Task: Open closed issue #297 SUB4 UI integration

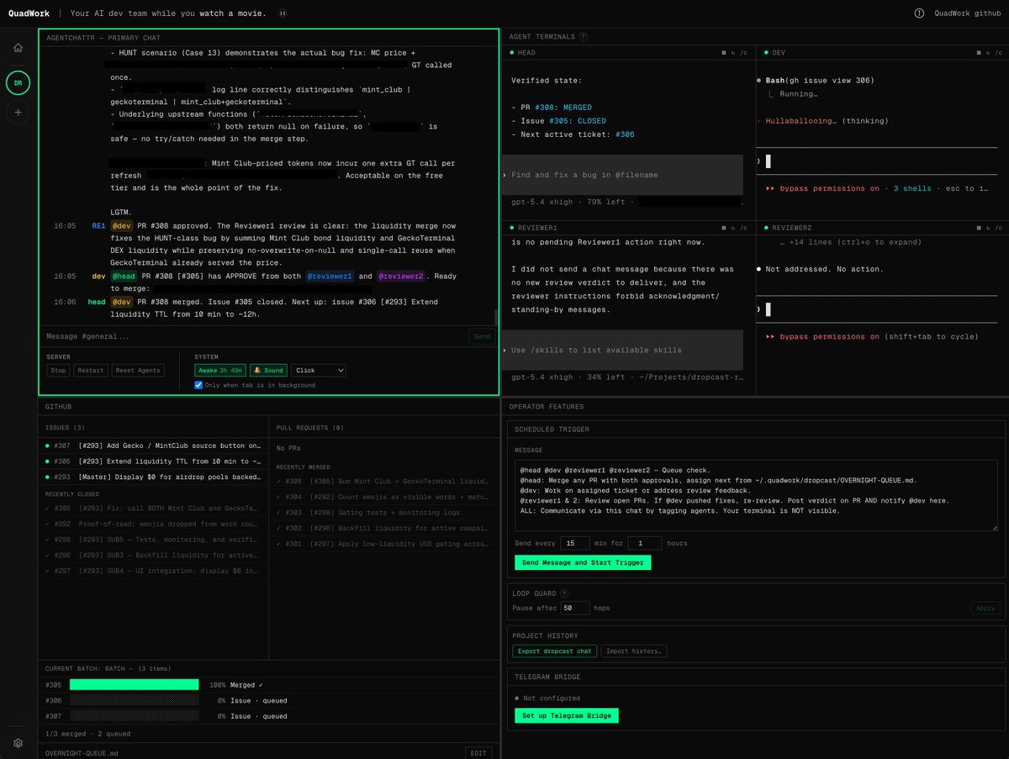Action: pyautogui.click(x=154, y=572)
